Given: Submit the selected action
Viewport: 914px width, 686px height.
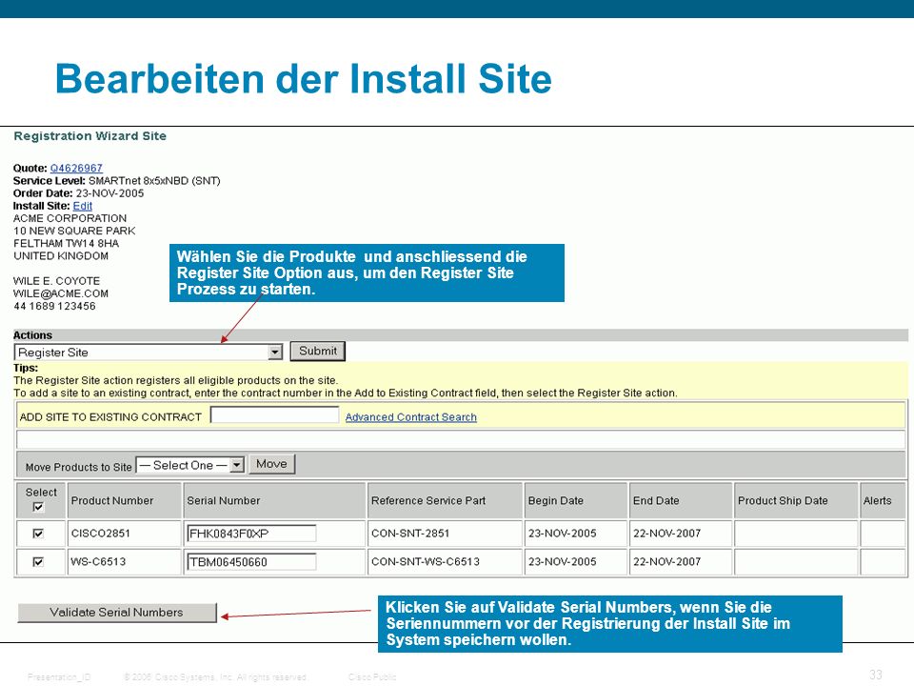Looking at the screenshot, I should (318, 352).
